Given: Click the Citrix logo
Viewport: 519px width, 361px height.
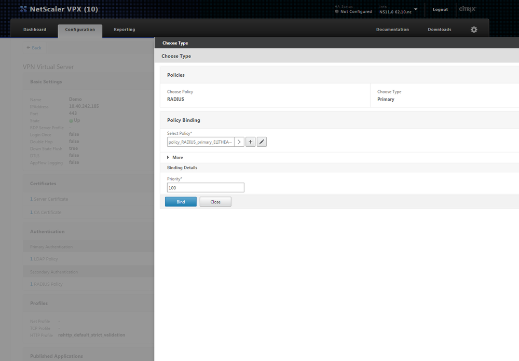Looking at the screenshot, I should point(467,9).
